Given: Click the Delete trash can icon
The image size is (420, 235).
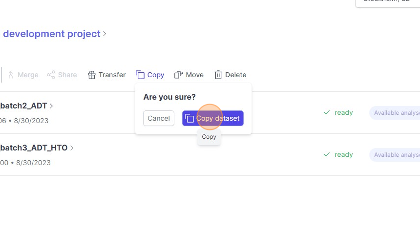Looking at the screenshot, I should click(218, 75).
